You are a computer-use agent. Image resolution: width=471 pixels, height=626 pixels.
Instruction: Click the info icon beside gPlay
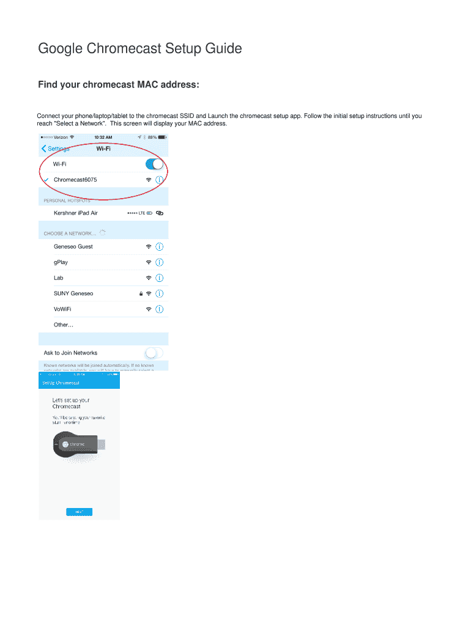(x=159, y=262)
